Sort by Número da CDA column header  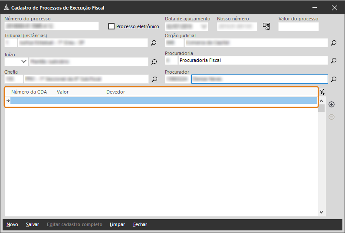pyautogui.click(x=29, y=92)
